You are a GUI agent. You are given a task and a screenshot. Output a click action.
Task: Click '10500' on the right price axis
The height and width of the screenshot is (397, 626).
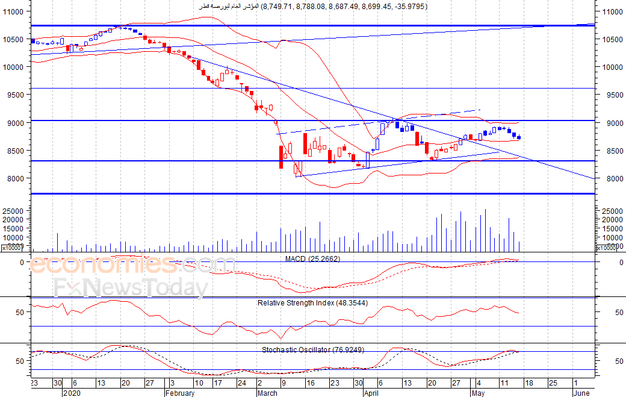click(x=612, y=40)
